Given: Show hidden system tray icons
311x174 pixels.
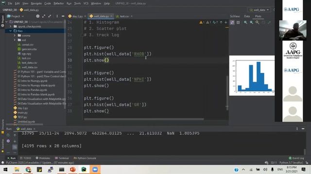Looking at the screenshot, I should click(243, 170).
